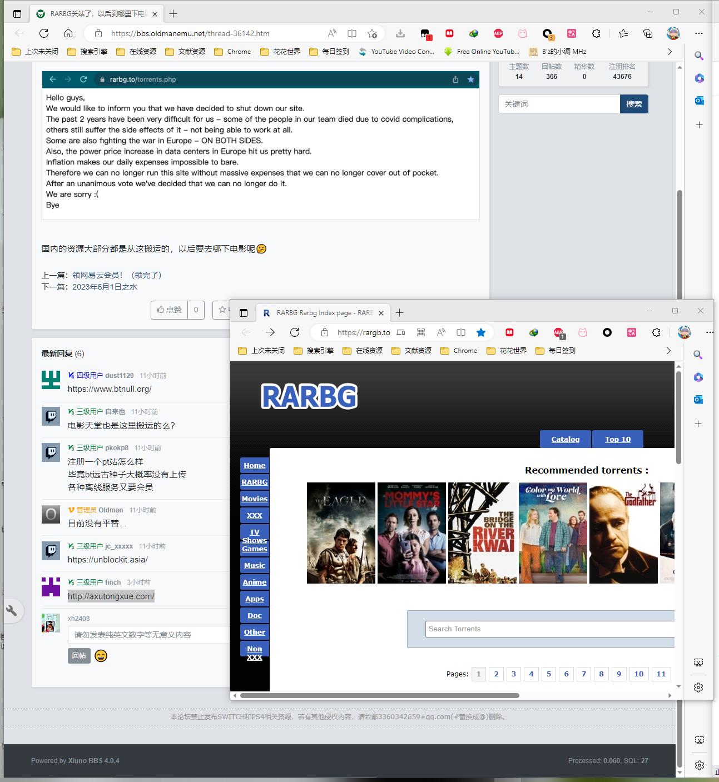Open previous post 领网易云会员 link
This screenshot has width=719, height=782.
(117, 275)
